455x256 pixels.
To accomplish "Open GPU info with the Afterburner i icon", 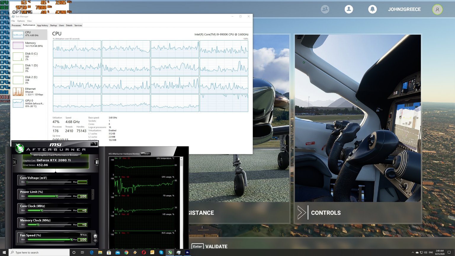I will pyautogui.click(x=97, y=162).
